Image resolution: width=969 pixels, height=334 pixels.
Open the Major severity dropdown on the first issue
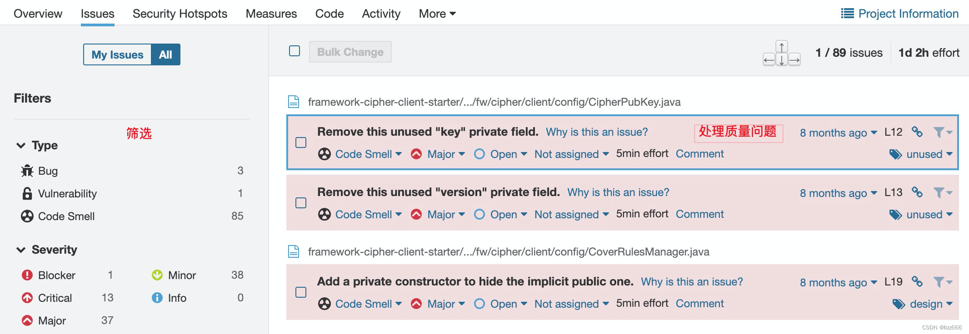point(438,154)
